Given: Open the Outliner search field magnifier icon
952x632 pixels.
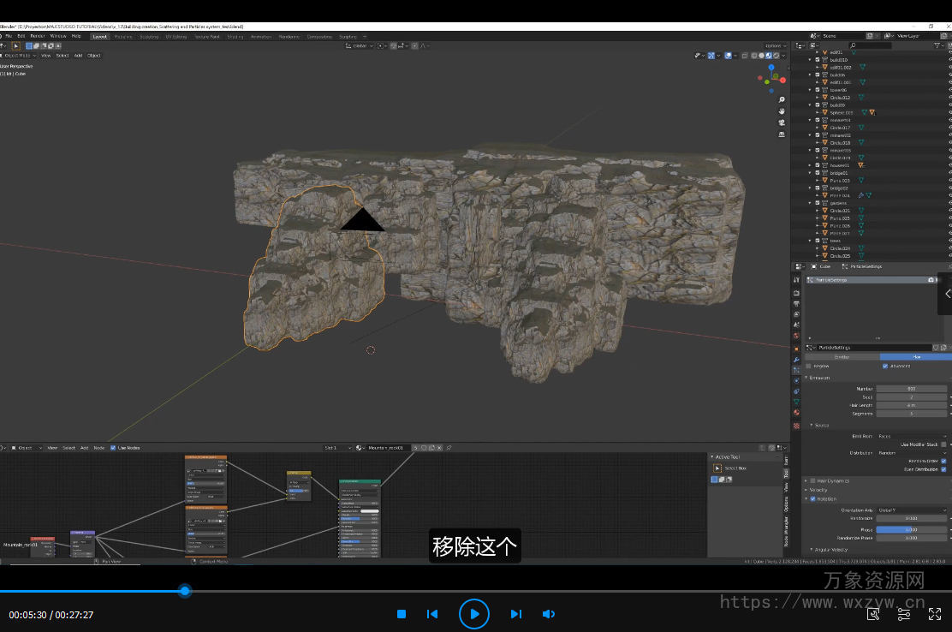Looking at the screenshot, I should pos(852,45).
